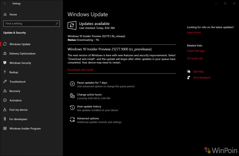The height and width of the screenshot is (156, 239).
Task: Click the search magnifier icon
Action: [x=57, y=24]
